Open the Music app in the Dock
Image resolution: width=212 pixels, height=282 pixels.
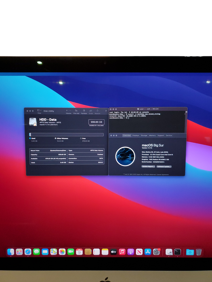[122, 252]
